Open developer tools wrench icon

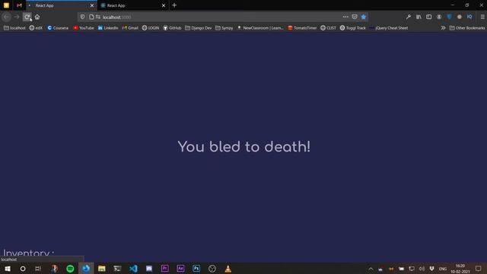point(409,17)
